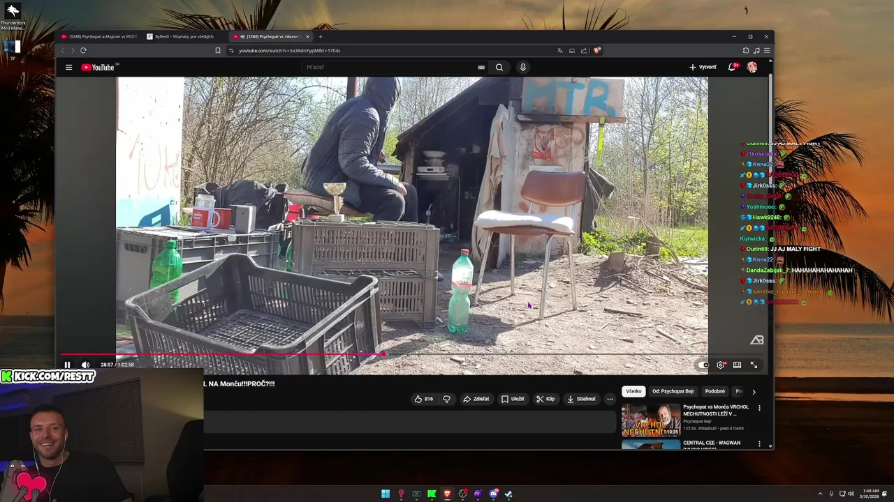Image resolution: width=894 pixels, height=502 pixels.
Task: Open the on-screen keyboard in search box
Action: [x=481, y=67]
